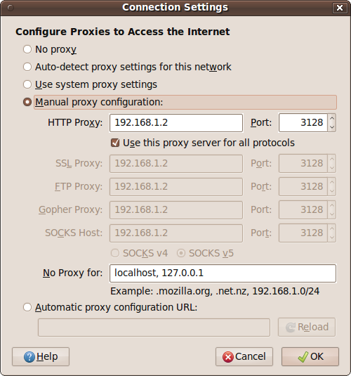The width and height of the screenshot is (351, 376).
Task: Select Automatic proxy configuration URL option
Action: click(27, 307)
